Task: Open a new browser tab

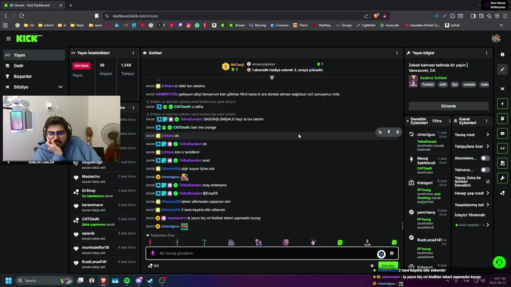Action: click(71, 5)
